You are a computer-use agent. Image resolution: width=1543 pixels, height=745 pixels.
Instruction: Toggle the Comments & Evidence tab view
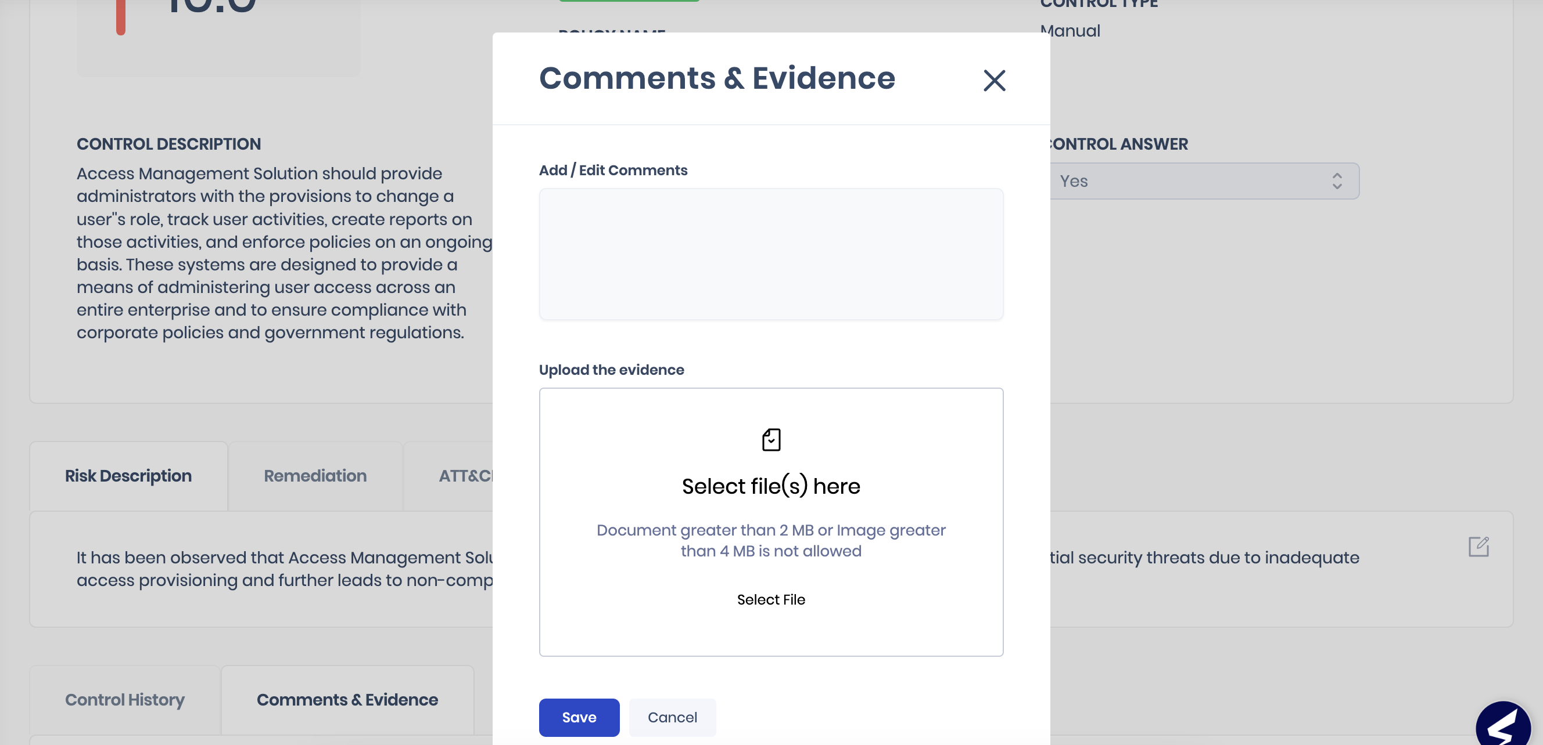(346, 700)
